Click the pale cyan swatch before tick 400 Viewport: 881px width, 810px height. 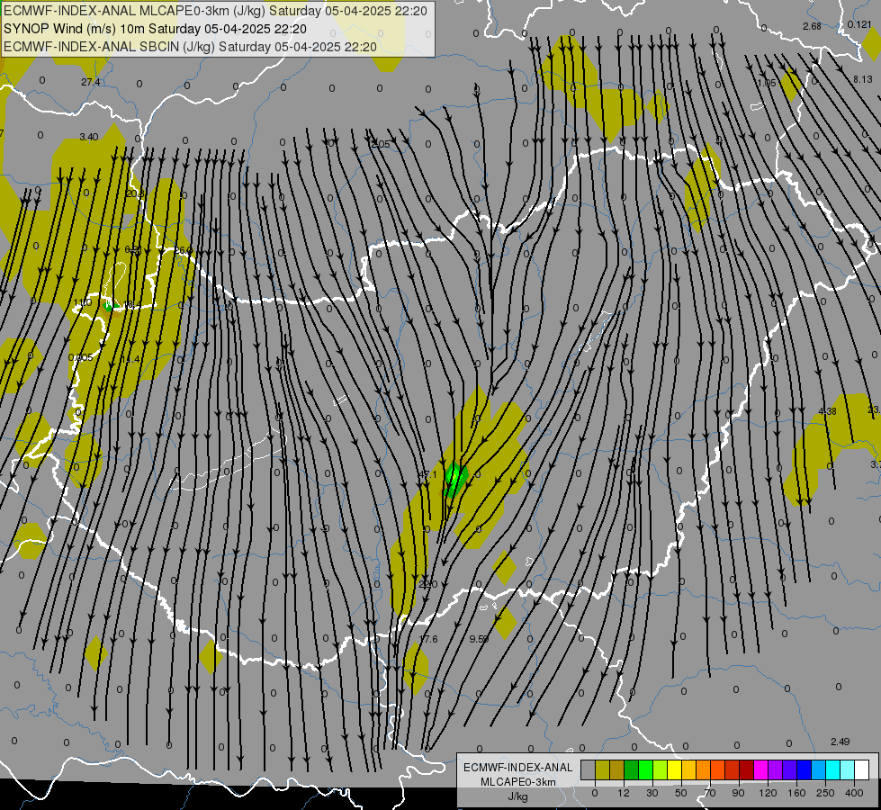point(848,769)
